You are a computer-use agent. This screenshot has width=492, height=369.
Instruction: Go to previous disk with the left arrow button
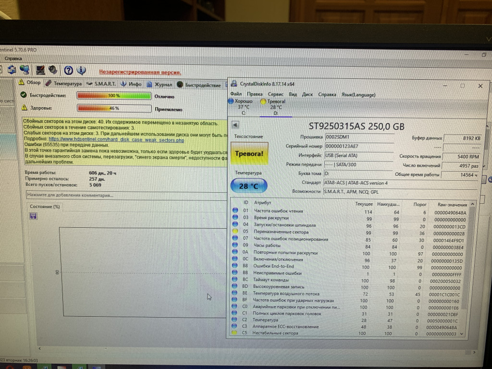pos(235,125)
